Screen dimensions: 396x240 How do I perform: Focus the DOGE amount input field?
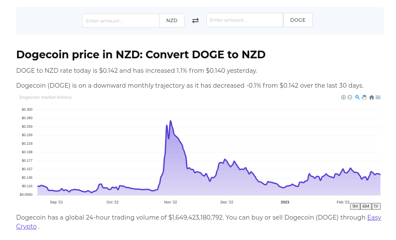coord(245,20)
